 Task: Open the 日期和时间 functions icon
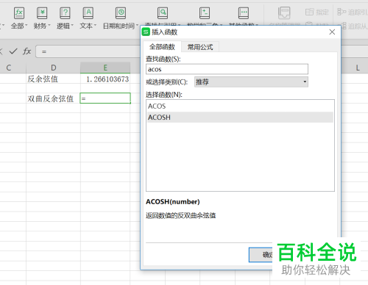121,13
